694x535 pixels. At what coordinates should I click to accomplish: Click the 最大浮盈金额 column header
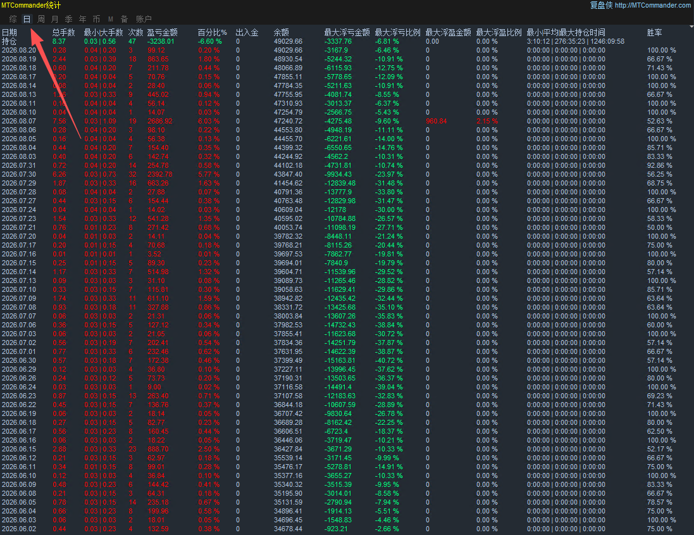click(449, 32)
